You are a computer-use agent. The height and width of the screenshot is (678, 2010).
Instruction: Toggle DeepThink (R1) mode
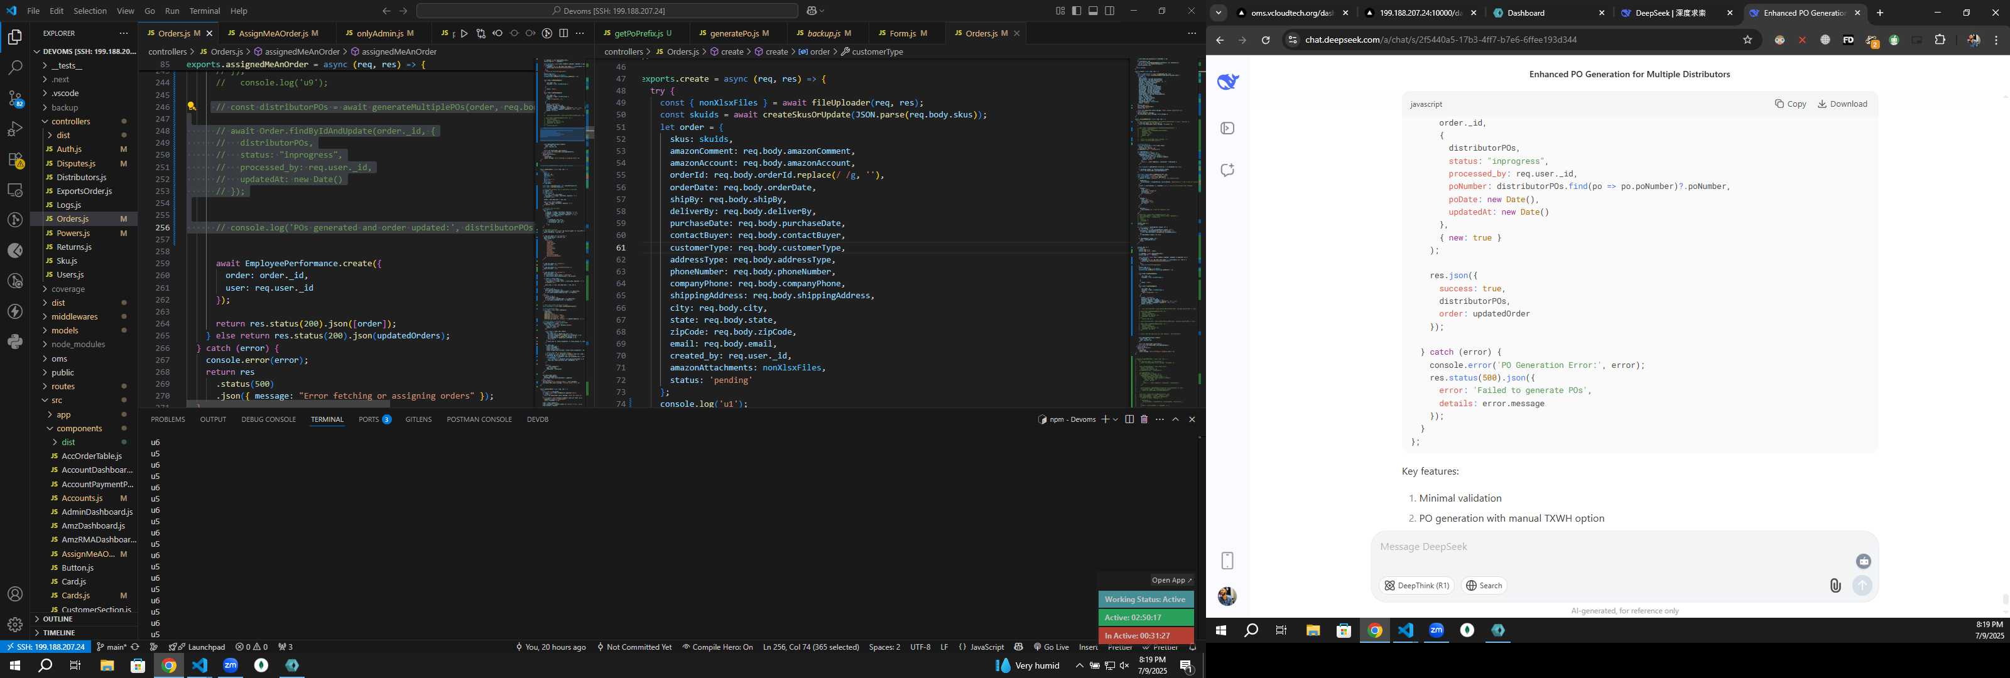click(x=1416, y=586)
